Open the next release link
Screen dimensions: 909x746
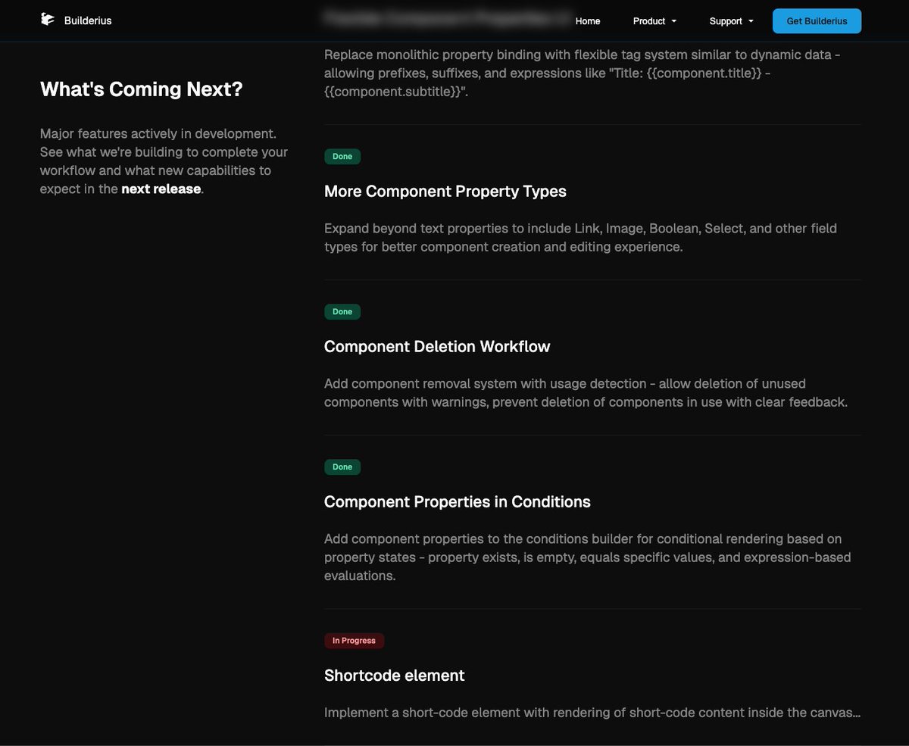click(x=161, y=189)
